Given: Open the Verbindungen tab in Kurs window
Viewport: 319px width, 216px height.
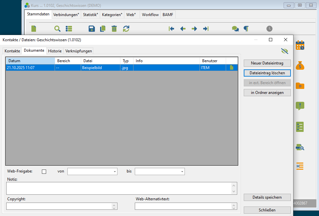Looking at the screenshot, I should [x=66, y=15].
